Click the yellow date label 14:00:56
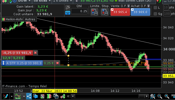 click(x=55, y=91)
